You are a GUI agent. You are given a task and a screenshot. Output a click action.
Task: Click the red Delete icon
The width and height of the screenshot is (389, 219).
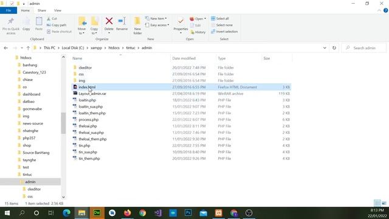109,21
